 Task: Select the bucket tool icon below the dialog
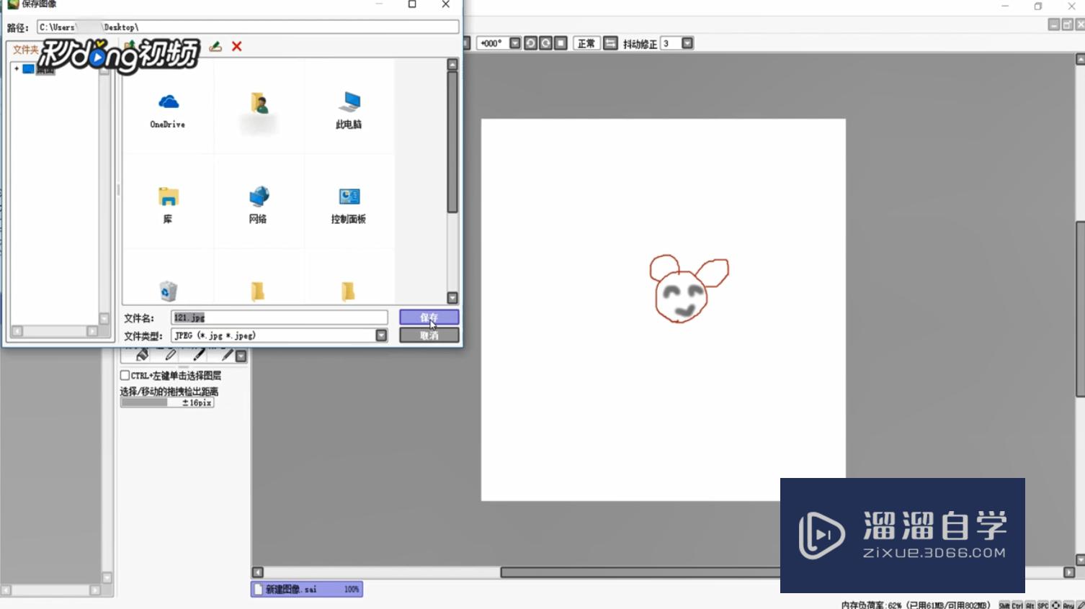click(x=142, y=355)
